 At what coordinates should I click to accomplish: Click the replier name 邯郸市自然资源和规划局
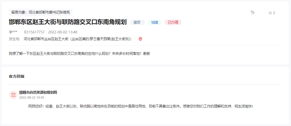click(x=38, y=92)
